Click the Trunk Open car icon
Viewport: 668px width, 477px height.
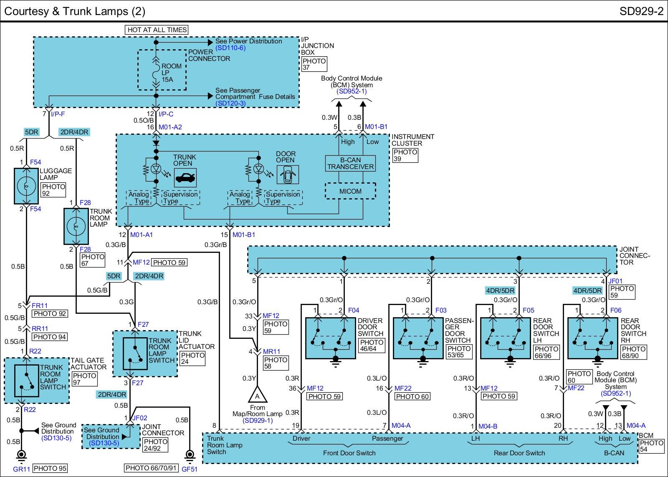click(x=185, y=178)
